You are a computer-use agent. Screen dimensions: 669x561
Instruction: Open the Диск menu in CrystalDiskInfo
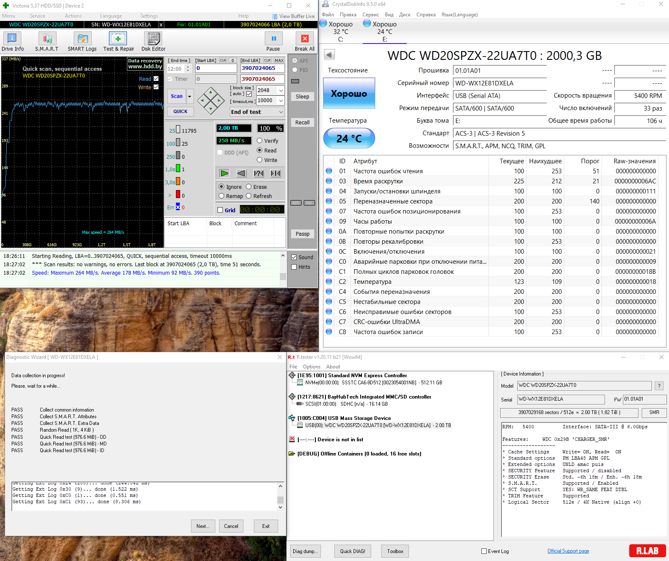point(405,15)
